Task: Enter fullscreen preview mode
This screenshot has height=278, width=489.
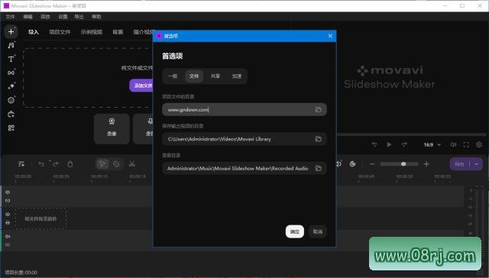Action: 466,144
